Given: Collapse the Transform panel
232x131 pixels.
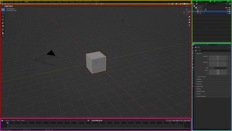Looking at the screenshot, I should click(199, 53).
